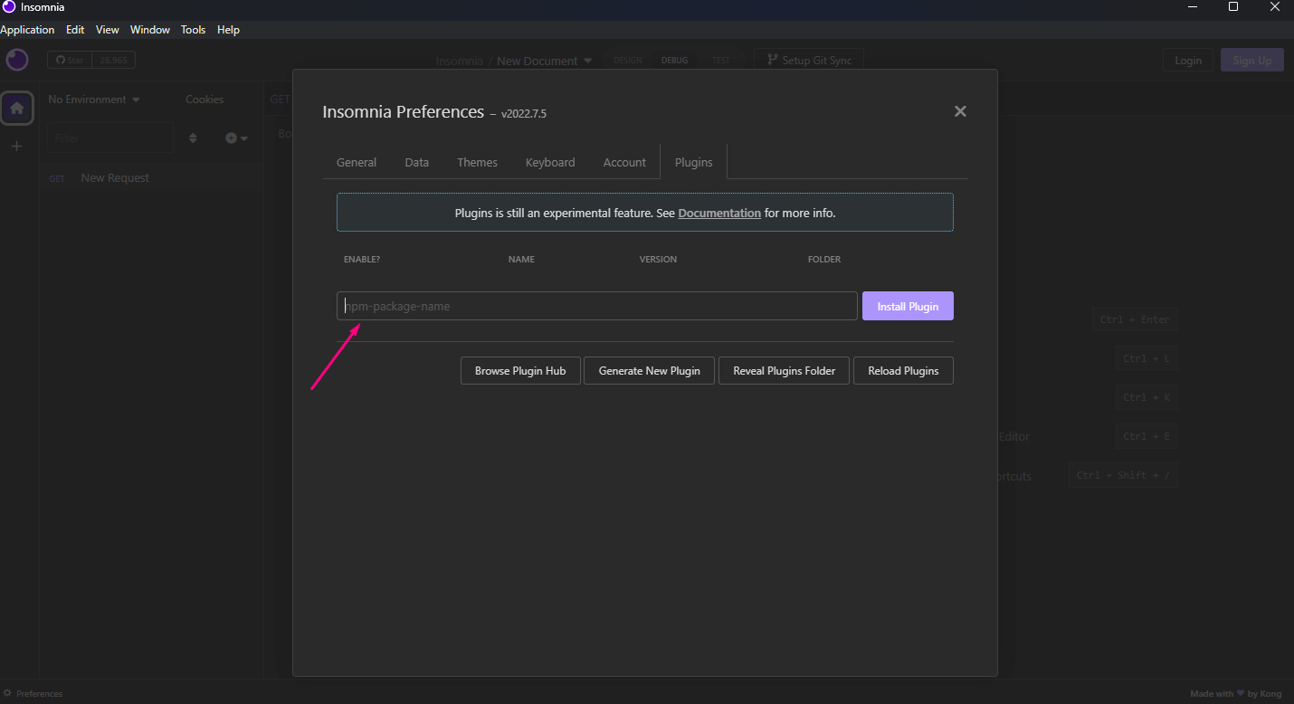Click the Ctrl + K shortcut hint
1294x704 pixels.
[x=1147, y=397]
